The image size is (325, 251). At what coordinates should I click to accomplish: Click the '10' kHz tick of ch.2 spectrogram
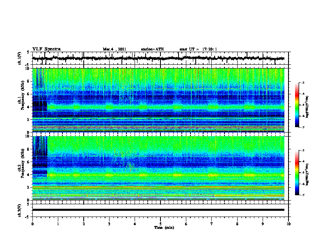click(x=27, y=137)
